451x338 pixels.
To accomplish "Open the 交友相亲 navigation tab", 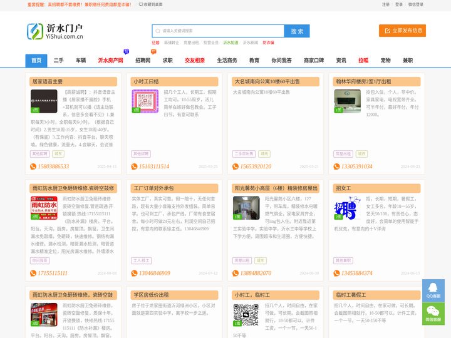I will click(195, 61).
